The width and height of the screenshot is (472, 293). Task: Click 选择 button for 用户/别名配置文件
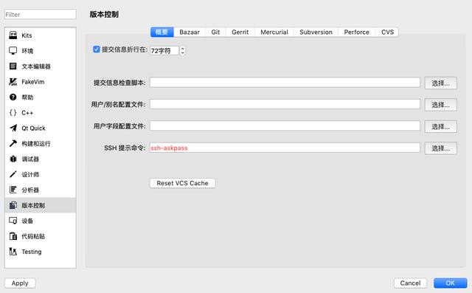pos(441,105)
